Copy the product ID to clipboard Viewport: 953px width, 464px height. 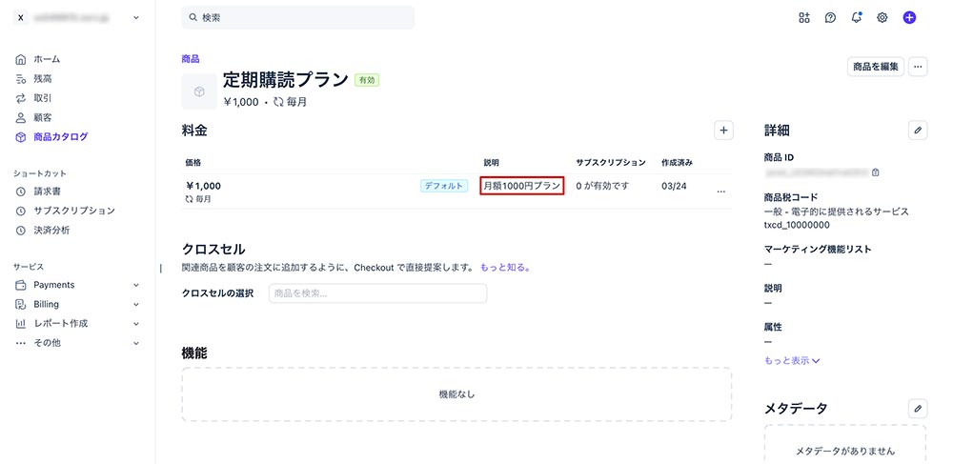tap(876, 172)
